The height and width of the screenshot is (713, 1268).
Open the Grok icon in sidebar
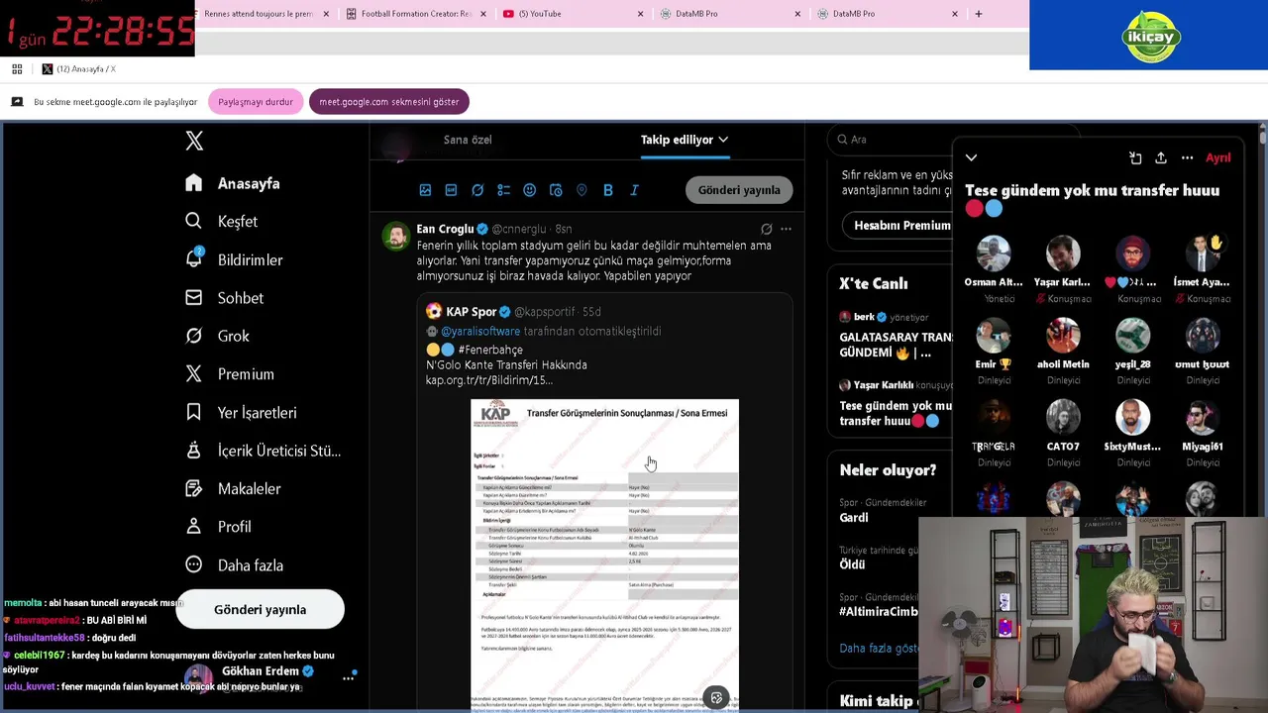point(194,336)
